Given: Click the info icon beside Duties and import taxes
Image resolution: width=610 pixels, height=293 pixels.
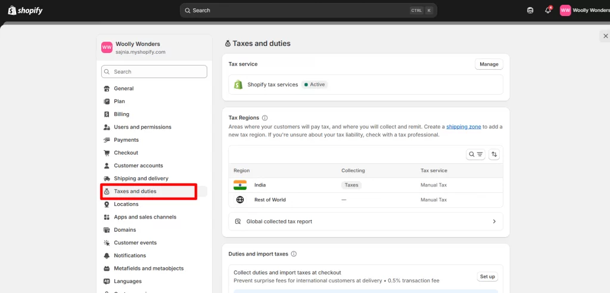Looking at the screenshot, I should click(294, 254).
